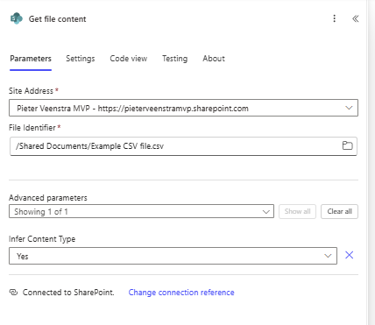This screenshot has width=375, height=325.
Task: Expand the Advanced parameters Showing 1 of 1 dropdown
Action: [x=141, y=211]
